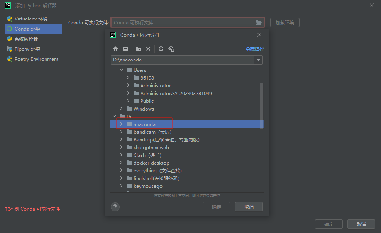
Task: Click the file tree vertical scrollbar
Action: 262,106
